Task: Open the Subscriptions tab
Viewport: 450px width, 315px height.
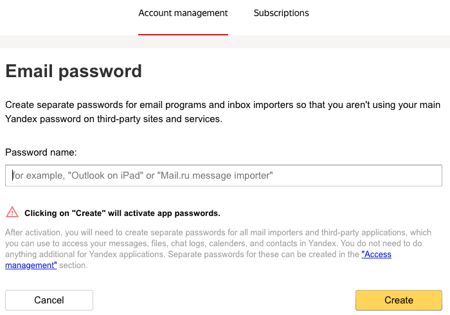Action: coord(281,13)
